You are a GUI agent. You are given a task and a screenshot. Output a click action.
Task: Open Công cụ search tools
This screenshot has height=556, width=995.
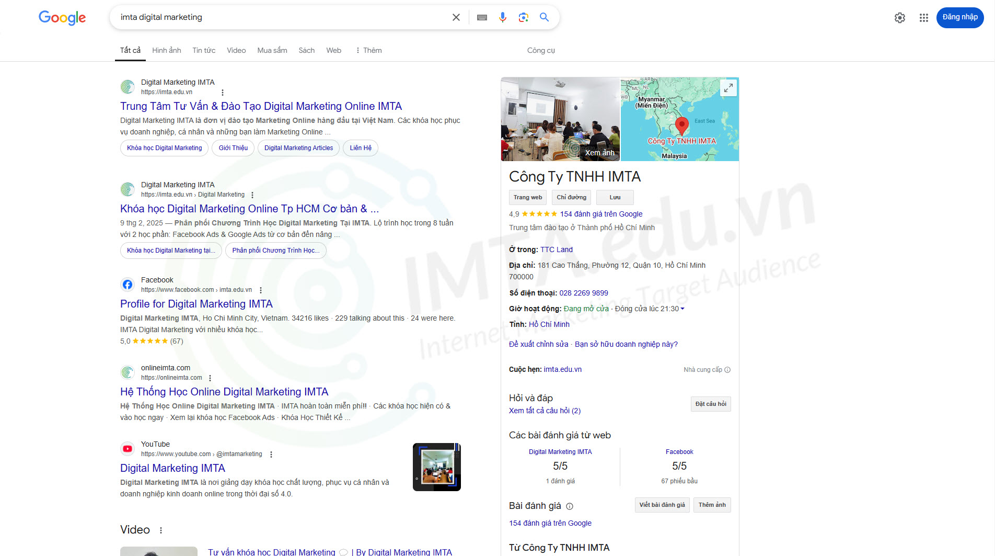click(541, 50)
